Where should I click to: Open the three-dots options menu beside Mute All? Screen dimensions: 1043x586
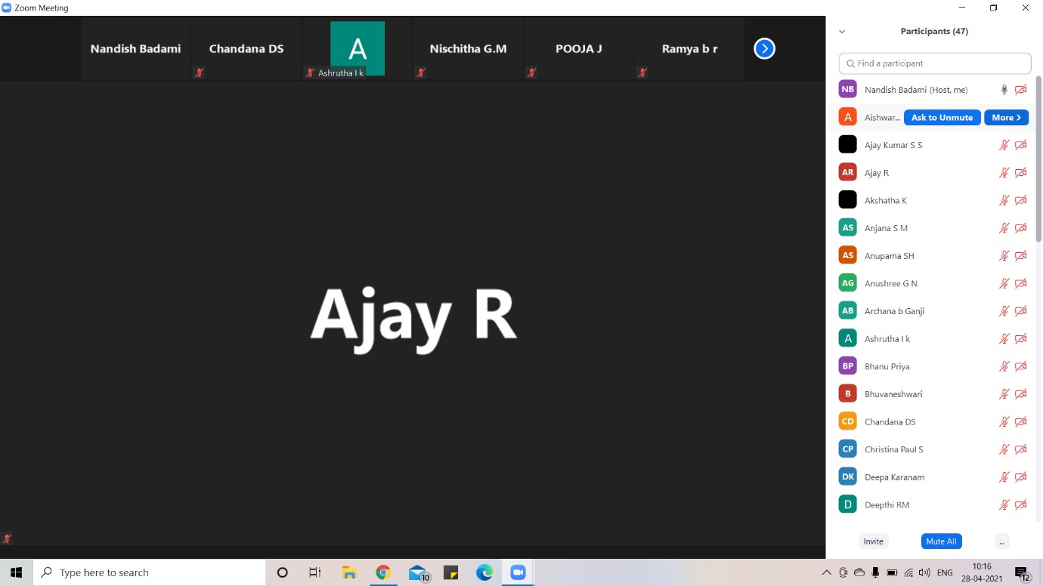[1001, 541]
